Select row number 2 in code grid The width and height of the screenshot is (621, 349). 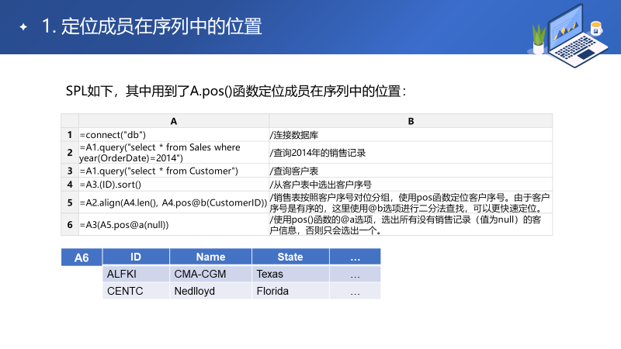(70, 152)
